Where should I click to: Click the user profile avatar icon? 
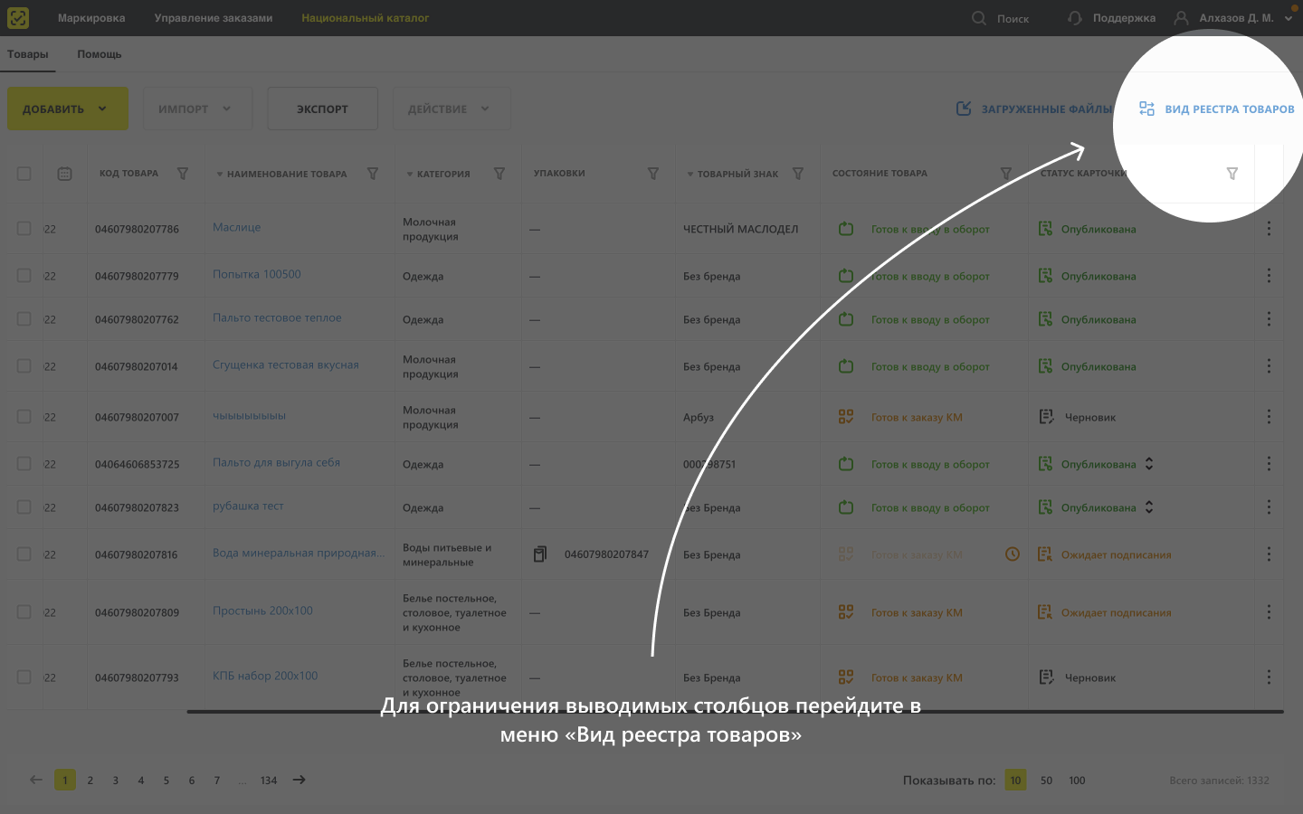click(x=1181, y=18)
